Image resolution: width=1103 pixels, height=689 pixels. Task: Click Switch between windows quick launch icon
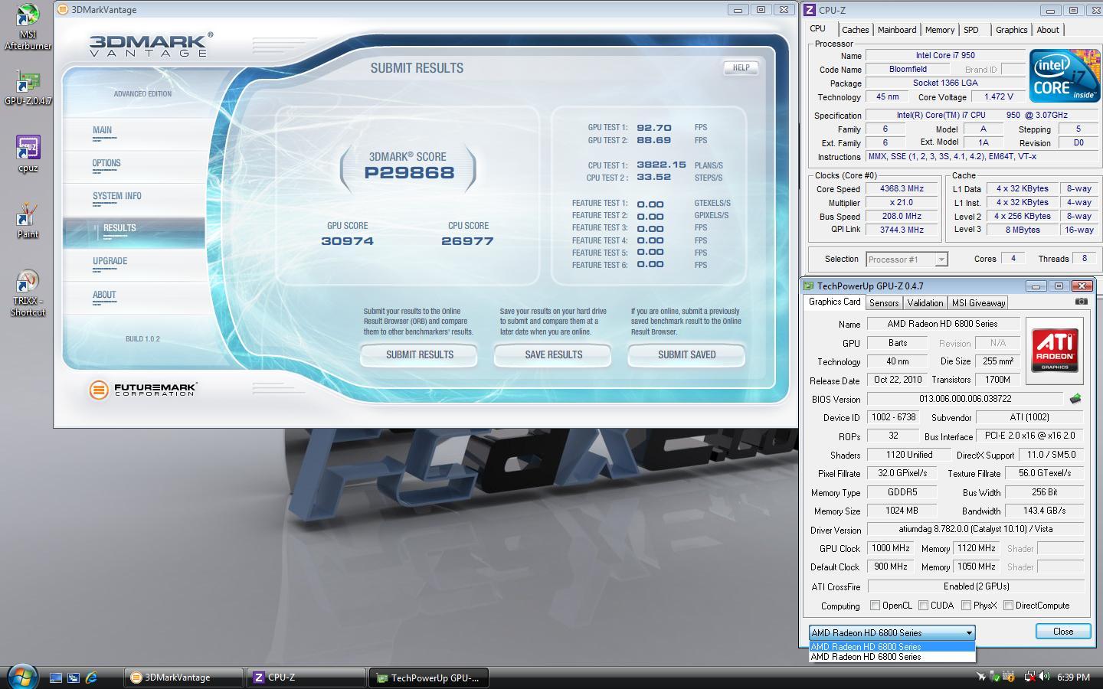click(x=74, y=678)
